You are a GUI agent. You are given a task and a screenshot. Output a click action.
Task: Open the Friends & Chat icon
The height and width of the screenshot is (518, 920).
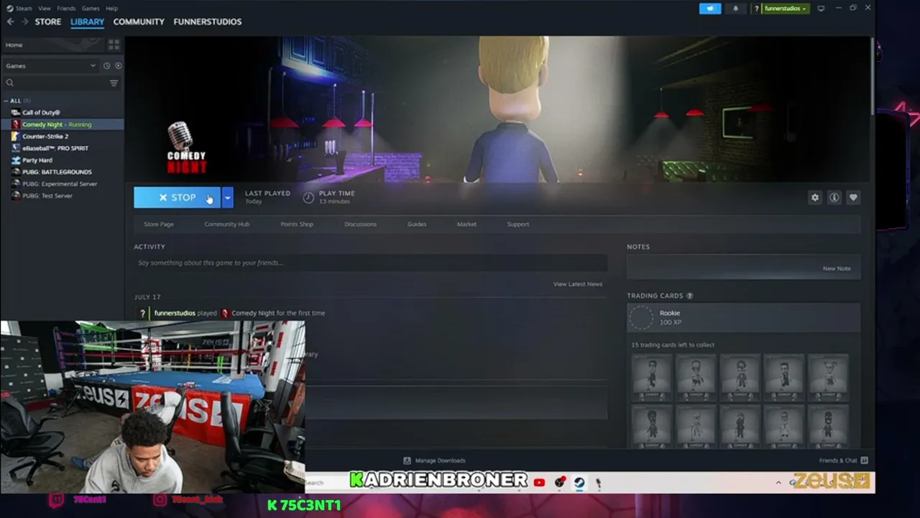tap(864, 460)
